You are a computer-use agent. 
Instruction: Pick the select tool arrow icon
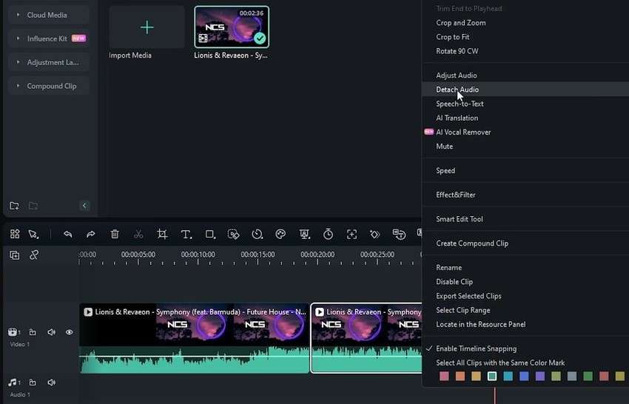34,234
